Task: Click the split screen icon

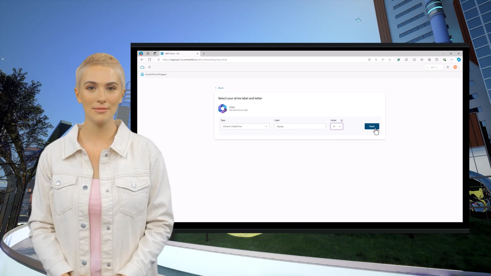Action: (414, 60)
